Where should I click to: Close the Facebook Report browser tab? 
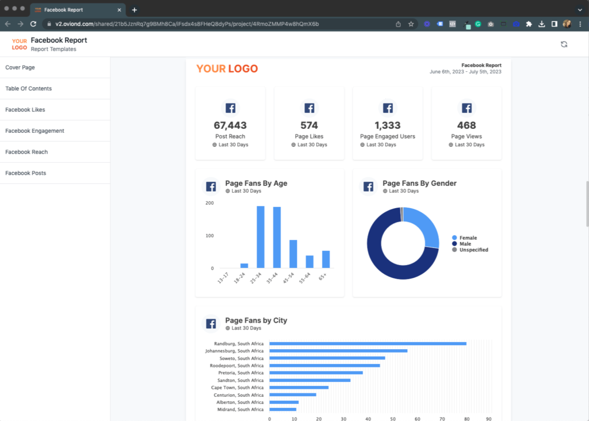coord(119,10)
